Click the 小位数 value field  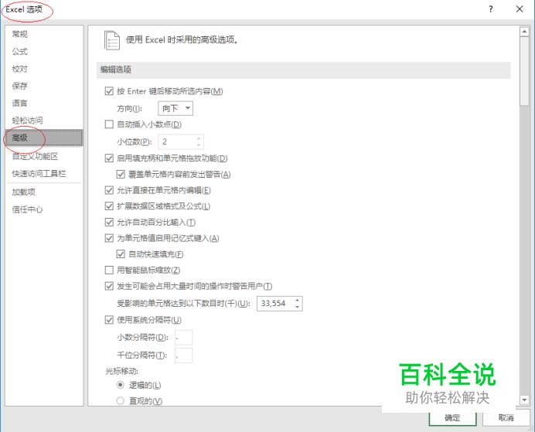[x=176, y=141]
